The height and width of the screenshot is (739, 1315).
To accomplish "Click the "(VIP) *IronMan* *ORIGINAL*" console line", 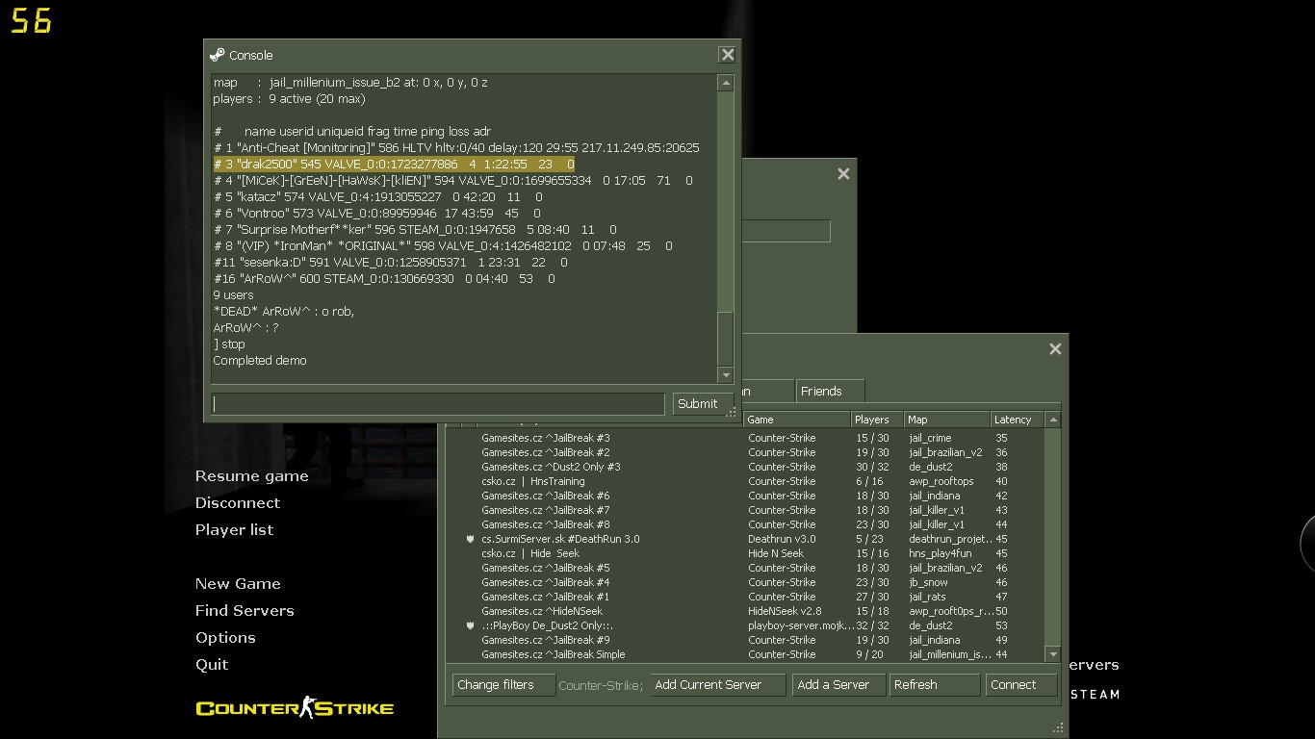I will [x=443, y=246].
